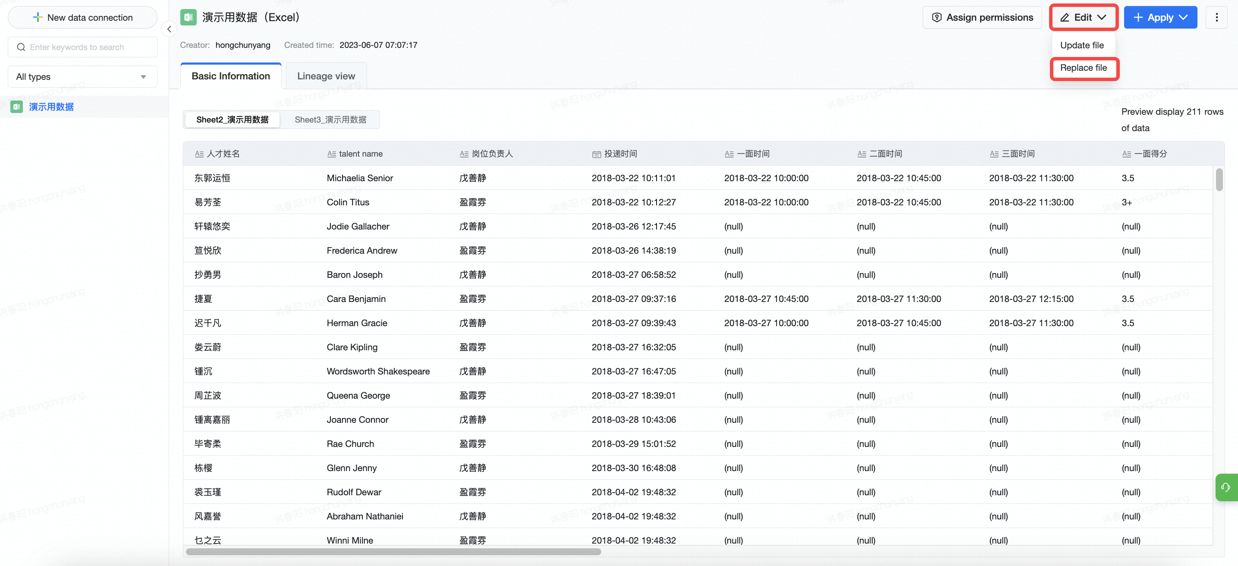This screenshot has height=566, width=1238.
Task: Click the search magnifier icon
Action: 21,47
